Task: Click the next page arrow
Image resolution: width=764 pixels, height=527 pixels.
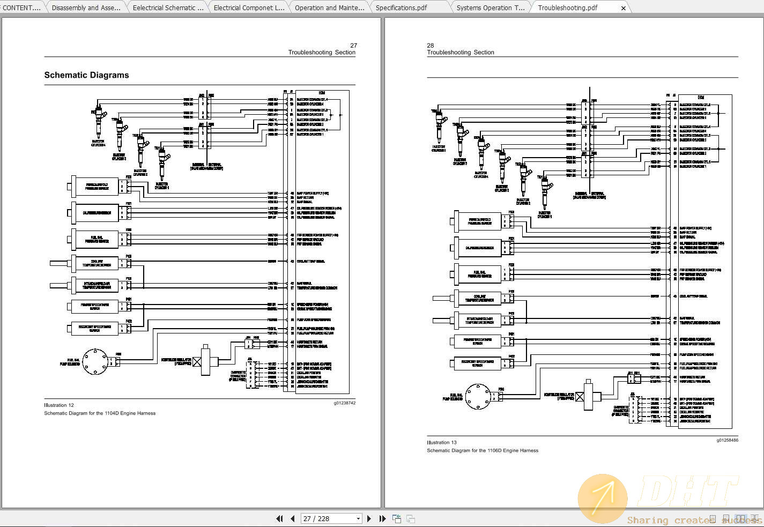Action: (x=369, y=518)
